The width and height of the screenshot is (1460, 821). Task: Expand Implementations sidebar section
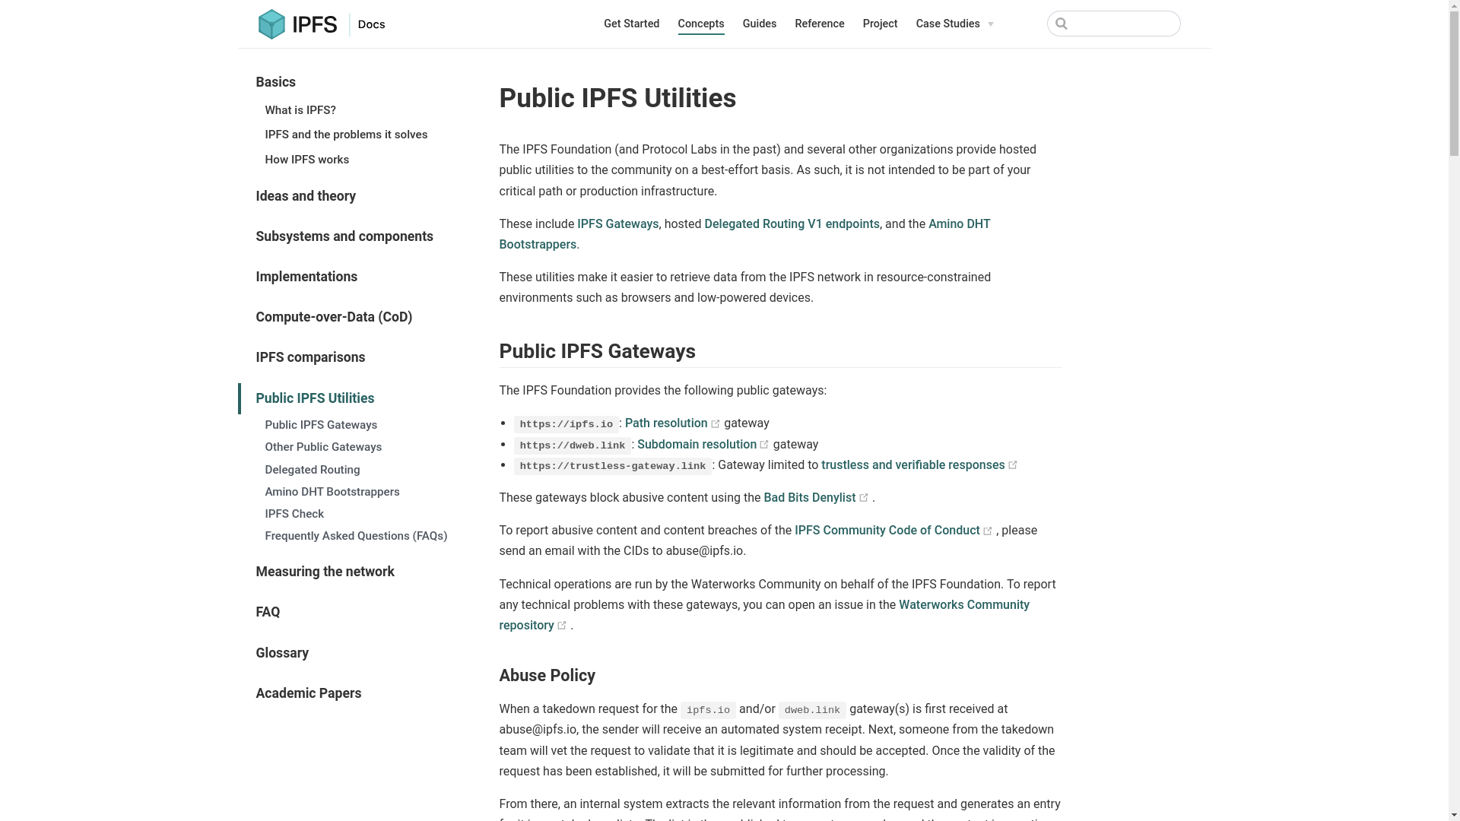pyautogui.click(x=306, y=277)
